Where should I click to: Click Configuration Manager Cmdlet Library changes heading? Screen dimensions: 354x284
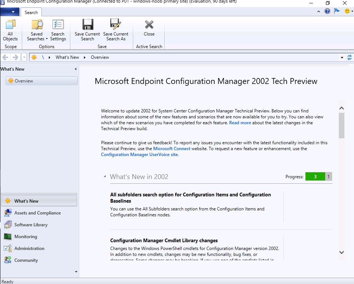(x=164, y=240)
